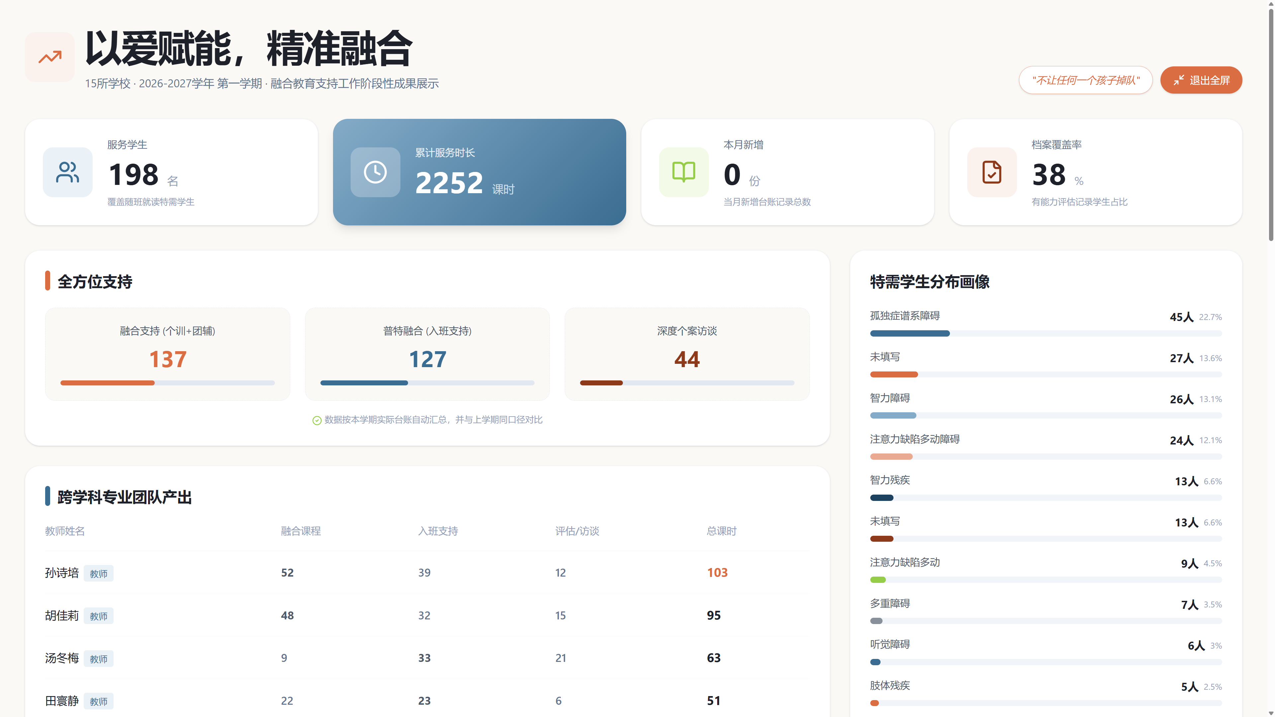Click the 45人 count for 孤独症谱系障碍
Screen dimensions: 1275x717
point(1181,317)
